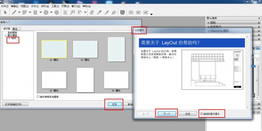Image resolution: width=262 pixels, height=131 pixels.
Task: Click 打开现有的文件... button
Action: (x=15, y=104)
